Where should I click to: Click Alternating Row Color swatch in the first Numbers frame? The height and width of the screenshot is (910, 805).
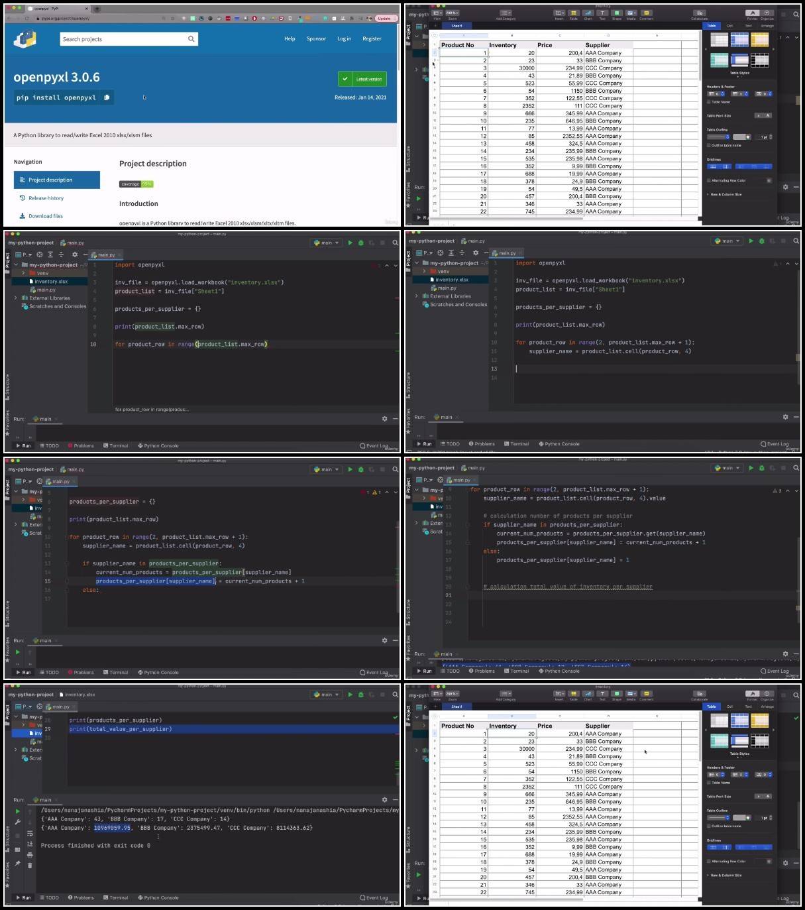(x=769, y=180)
